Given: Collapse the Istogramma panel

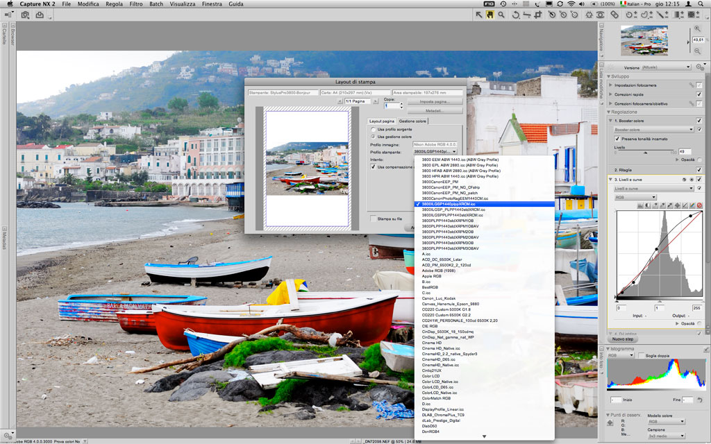Looking at the screenshot, I should pos(608,349).
